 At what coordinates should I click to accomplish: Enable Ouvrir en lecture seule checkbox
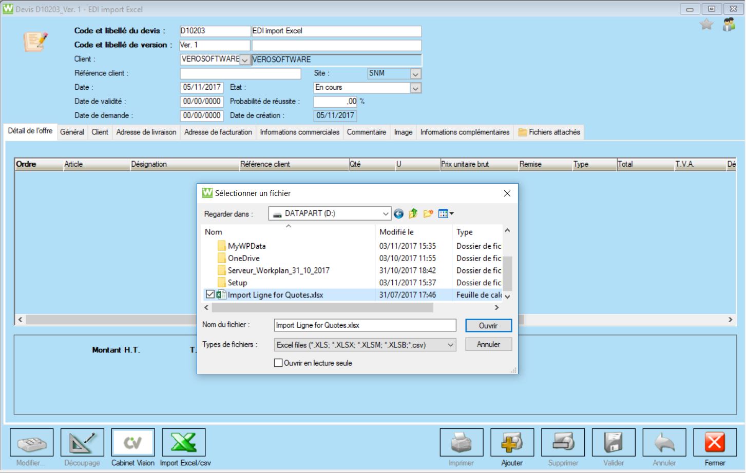point(278,363)
